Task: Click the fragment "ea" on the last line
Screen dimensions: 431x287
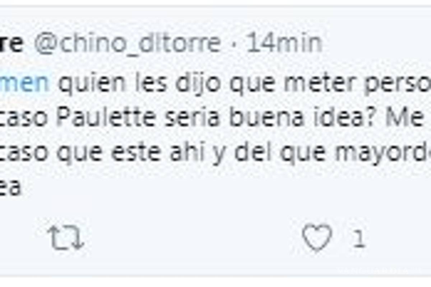Action: (10, 187)
